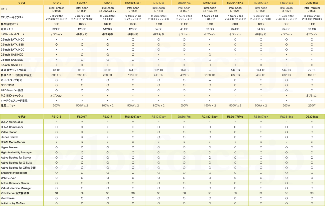Select "DS3018xs" in the yellow header row
Screen dimensions: 325x206
(312, 3)
